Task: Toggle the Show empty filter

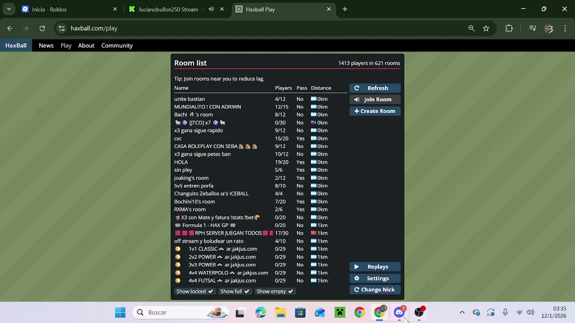Action: (x=274, y=291)
